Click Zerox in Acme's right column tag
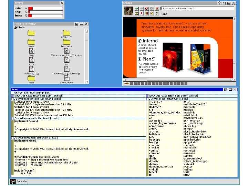 [x=185, y=96]
